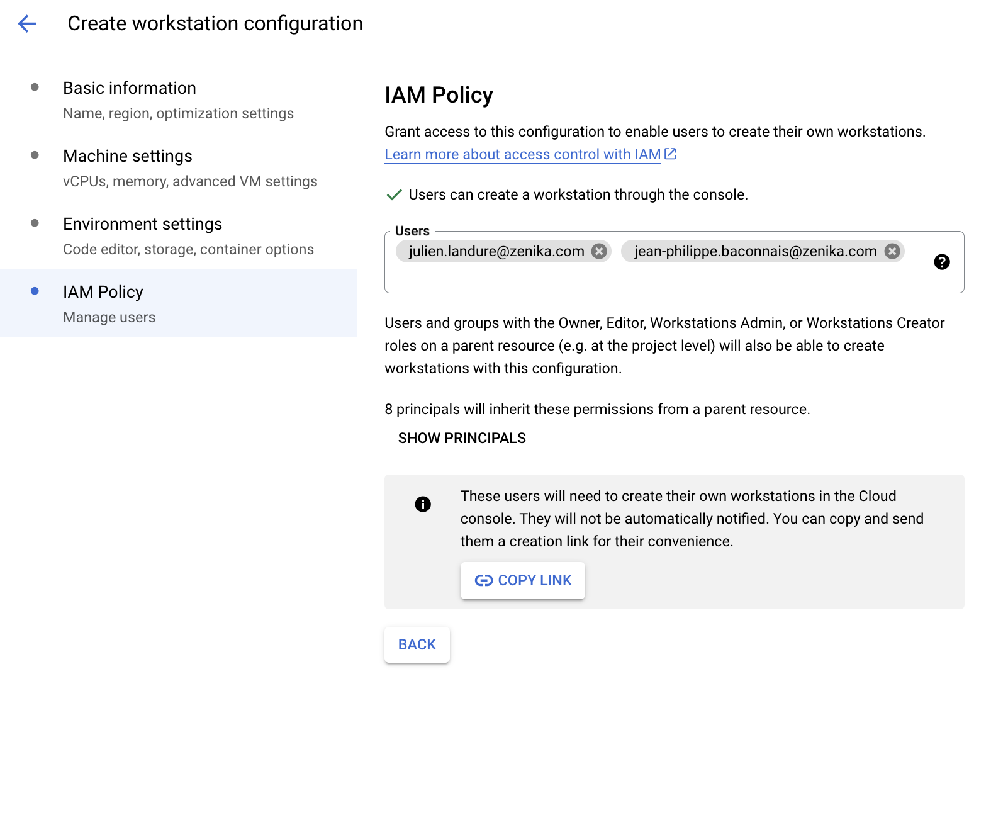Select the julien.landure@zenika.com chip

click(496, 251)
